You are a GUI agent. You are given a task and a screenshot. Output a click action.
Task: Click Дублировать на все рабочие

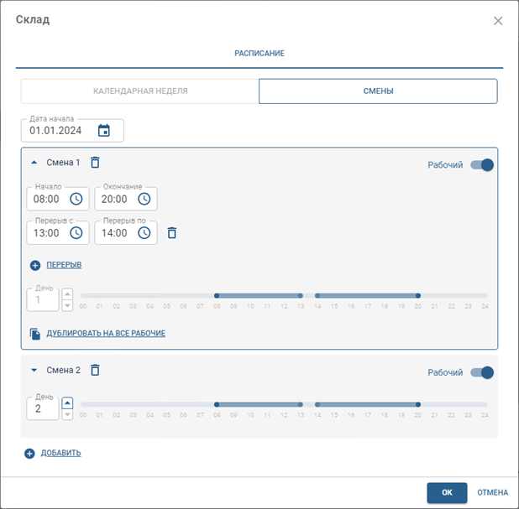tap(105, 333)
